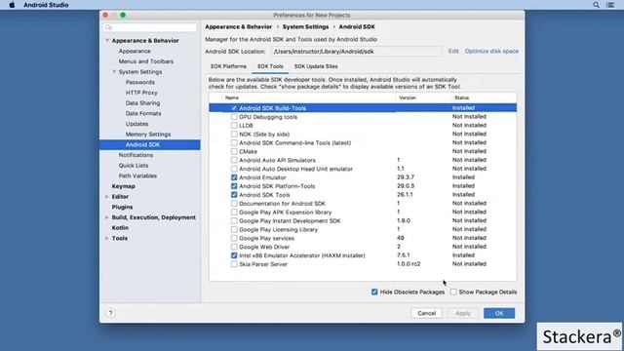Toggle Hide Obsolete Packages checkbox
624x351 pixels.
[374, 292]
